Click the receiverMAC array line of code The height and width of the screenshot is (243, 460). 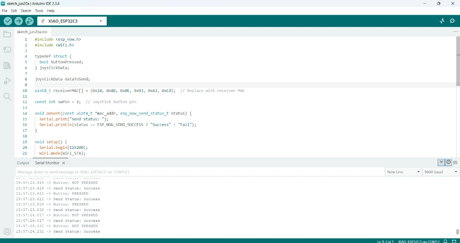(140, 91)
